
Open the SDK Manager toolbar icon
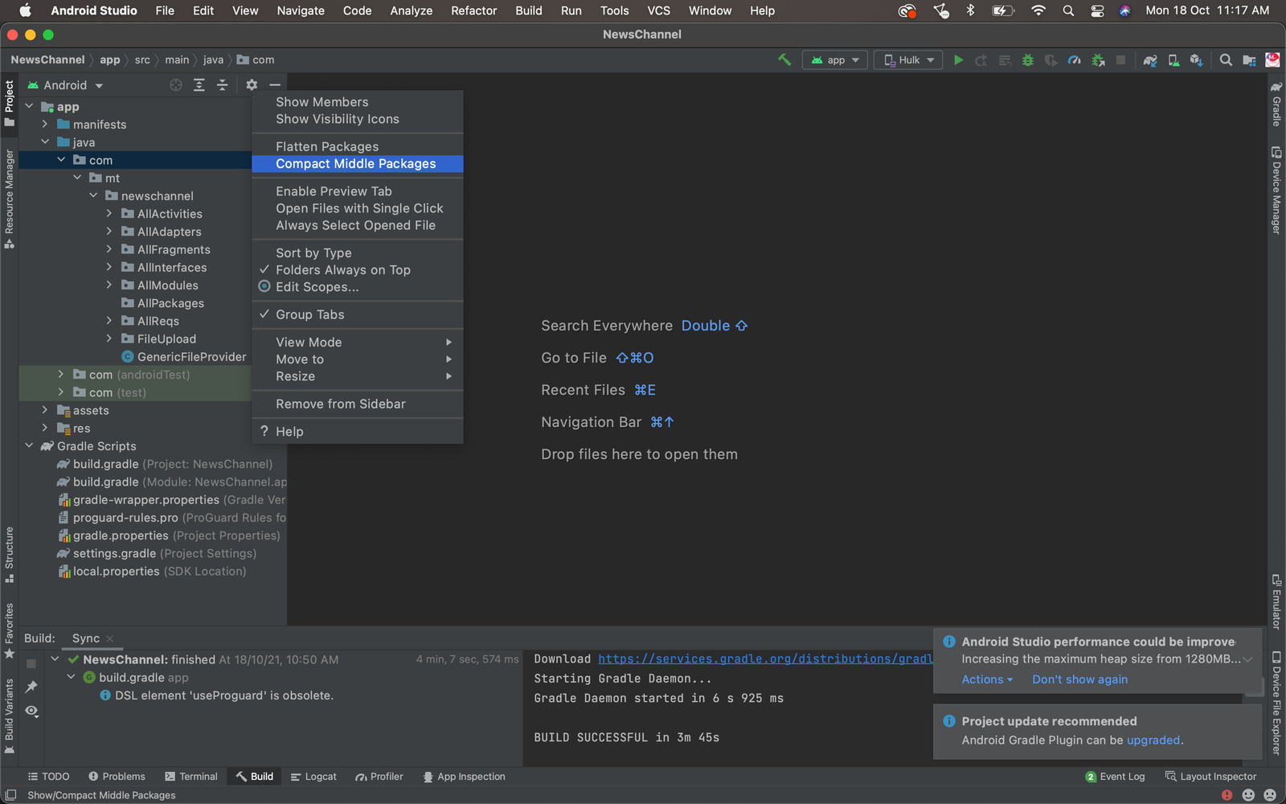click(x=1197, y=60)
